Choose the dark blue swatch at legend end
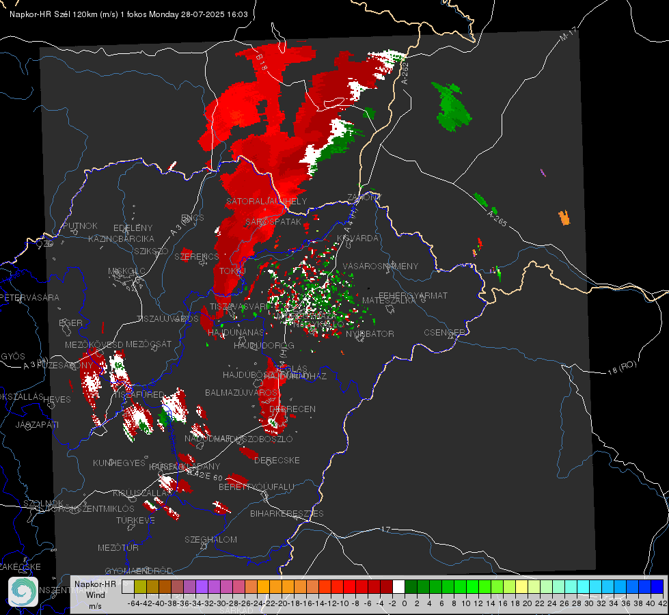The width and height of the screenshot is (669, 615). pyautogui.click(x=657, y=586)
